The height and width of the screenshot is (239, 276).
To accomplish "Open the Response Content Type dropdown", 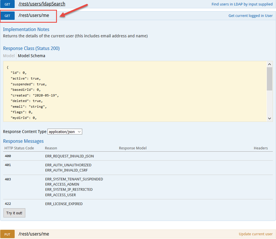I will pyautogui.click(x=65, y=132).
